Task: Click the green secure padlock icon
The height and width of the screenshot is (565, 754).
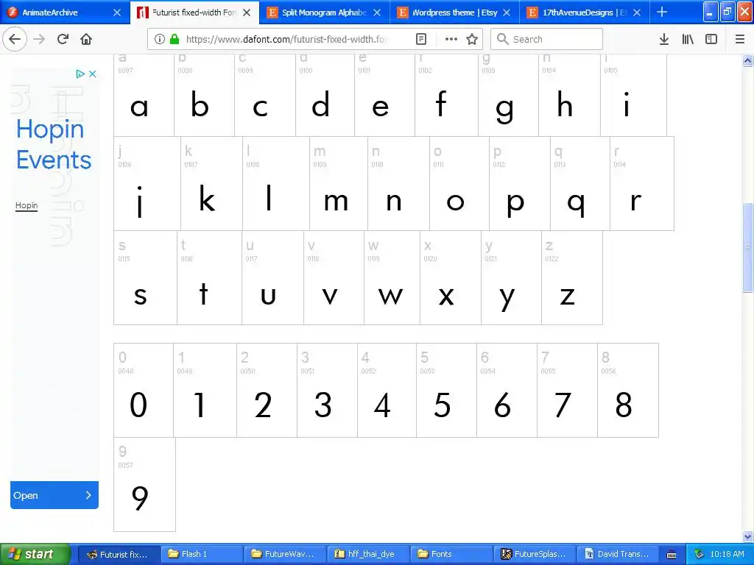Action: tap(174, 39)
